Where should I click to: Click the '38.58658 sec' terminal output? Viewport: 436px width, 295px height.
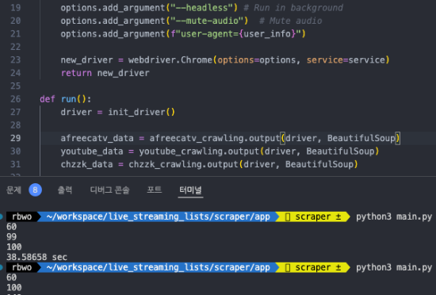[36, 257]
